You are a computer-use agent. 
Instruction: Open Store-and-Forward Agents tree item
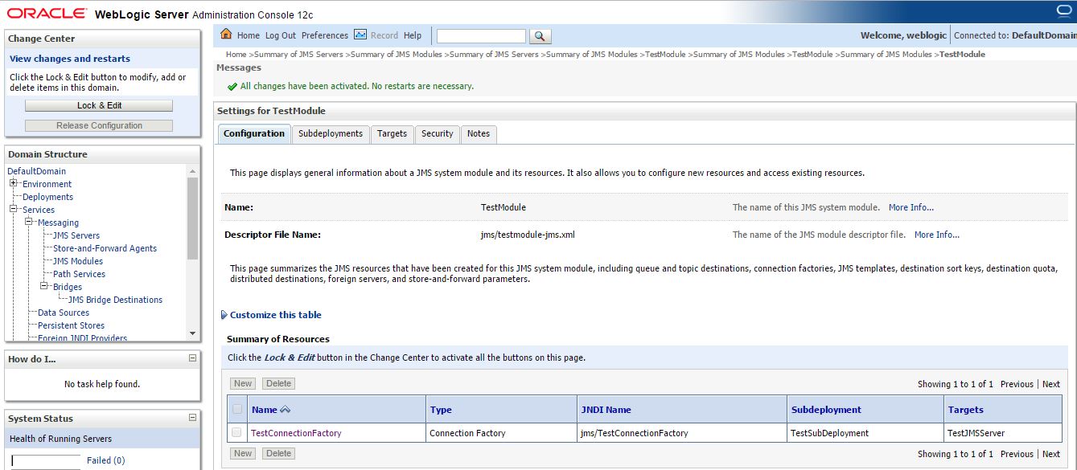point(105,248)
